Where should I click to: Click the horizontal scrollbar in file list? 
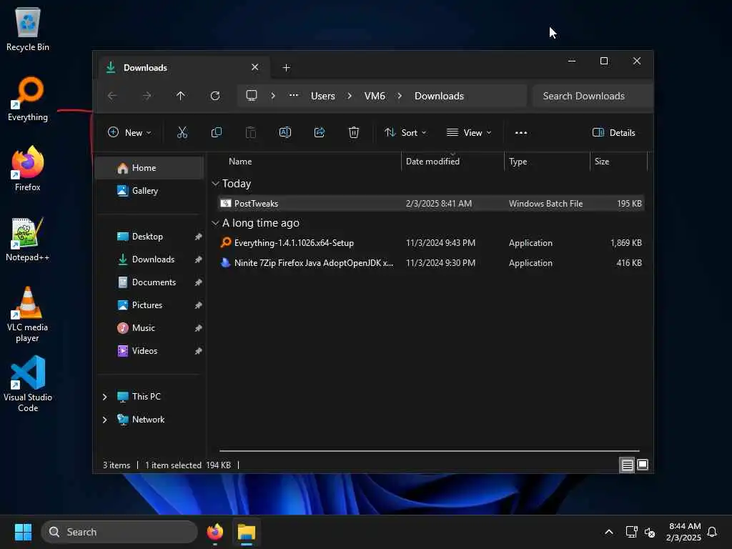click(x=429, y=451)
